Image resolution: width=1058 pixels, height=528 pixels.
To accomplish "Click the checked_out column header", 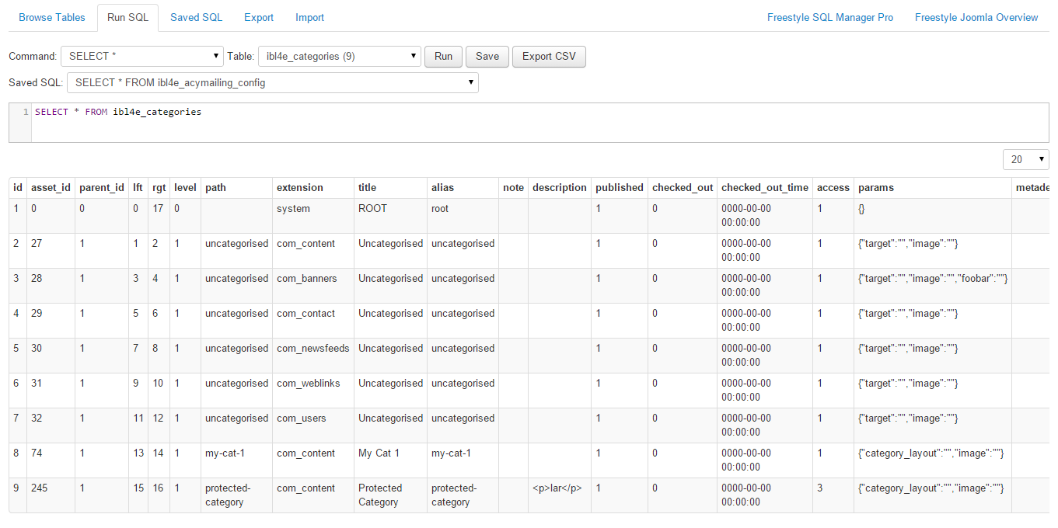I will 683,187.
